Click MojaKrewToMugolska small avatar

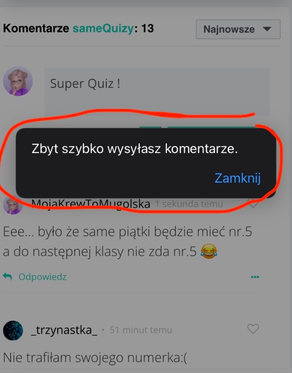coord(13,204)
